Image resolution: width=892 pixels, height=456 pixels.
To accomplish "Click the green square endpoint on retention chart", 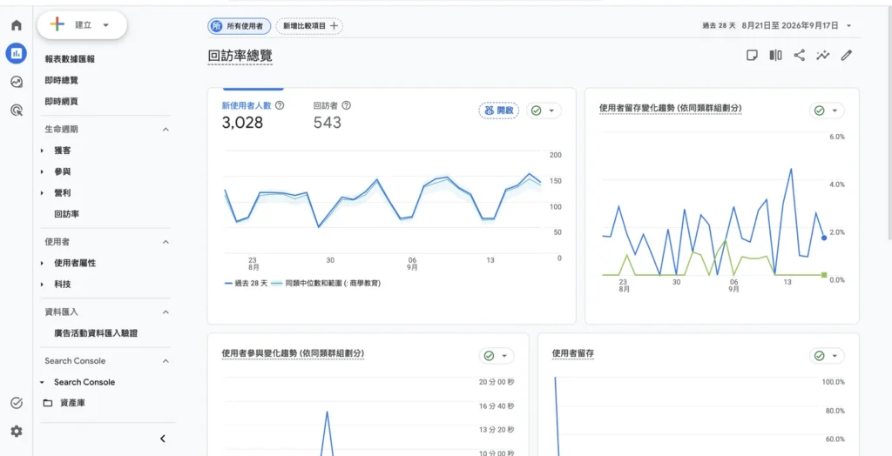I will (824, 275).
